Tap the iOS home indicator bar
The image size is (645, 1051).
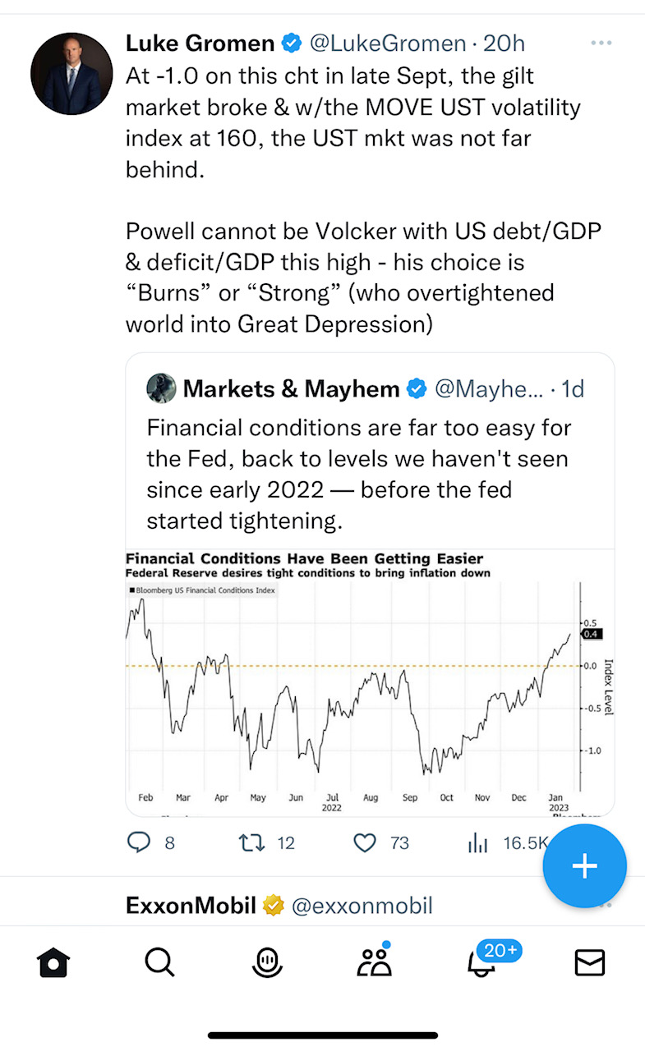[x=322, y=1035]
